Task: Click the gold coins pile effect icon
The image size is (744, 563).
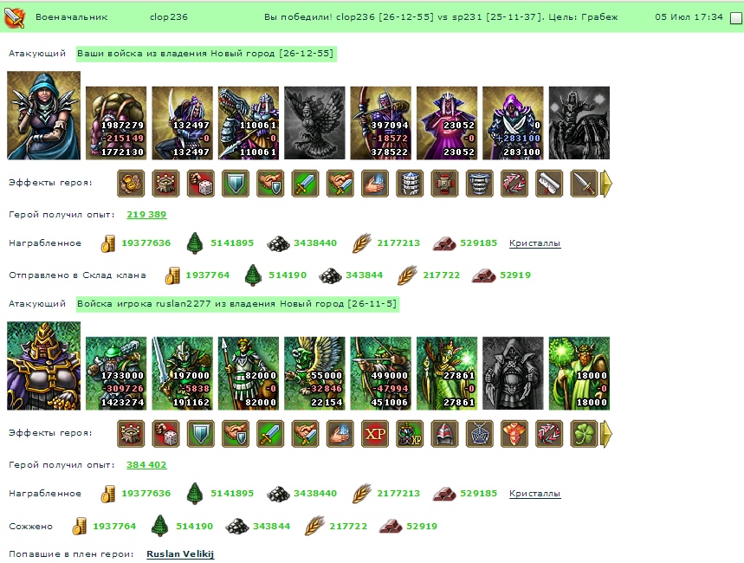Action: click(x=131, y=184)
